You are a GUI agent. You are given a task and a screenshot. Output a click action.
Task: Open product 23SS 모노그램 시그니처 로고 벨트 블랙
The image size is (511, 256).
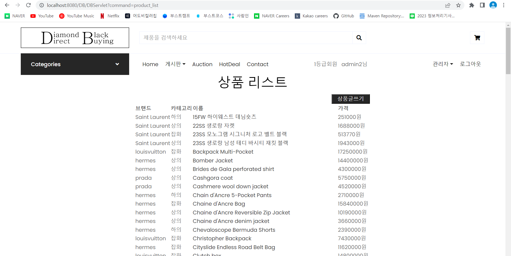[x=240, y=134]
